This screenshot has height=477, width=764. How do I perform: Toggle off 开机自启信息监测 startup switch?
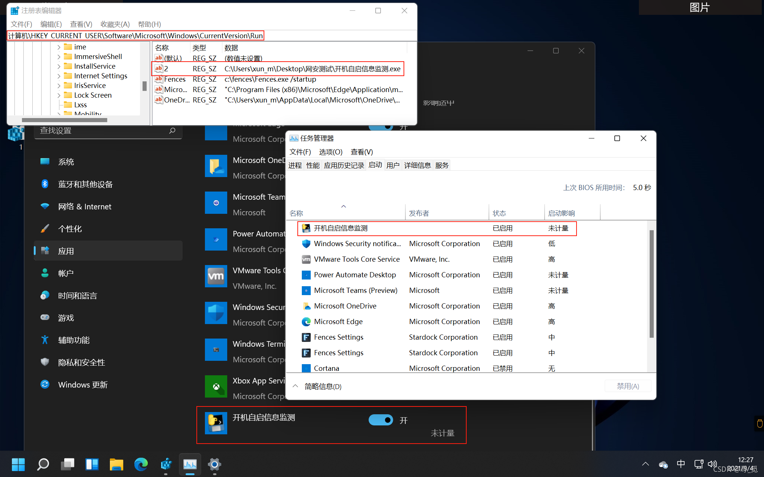pos(381,420)
